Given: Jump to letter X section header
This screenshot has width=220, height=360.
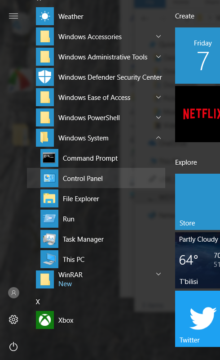Looking at the screenshot, I should tap(38, 301).
